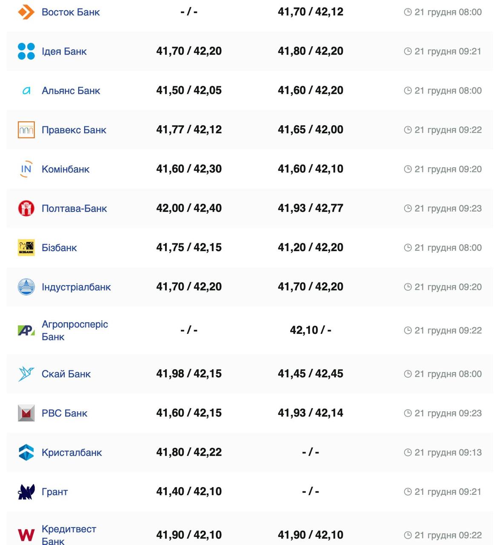Click the Ідея Банк blue dots logo

pos(26,51)
